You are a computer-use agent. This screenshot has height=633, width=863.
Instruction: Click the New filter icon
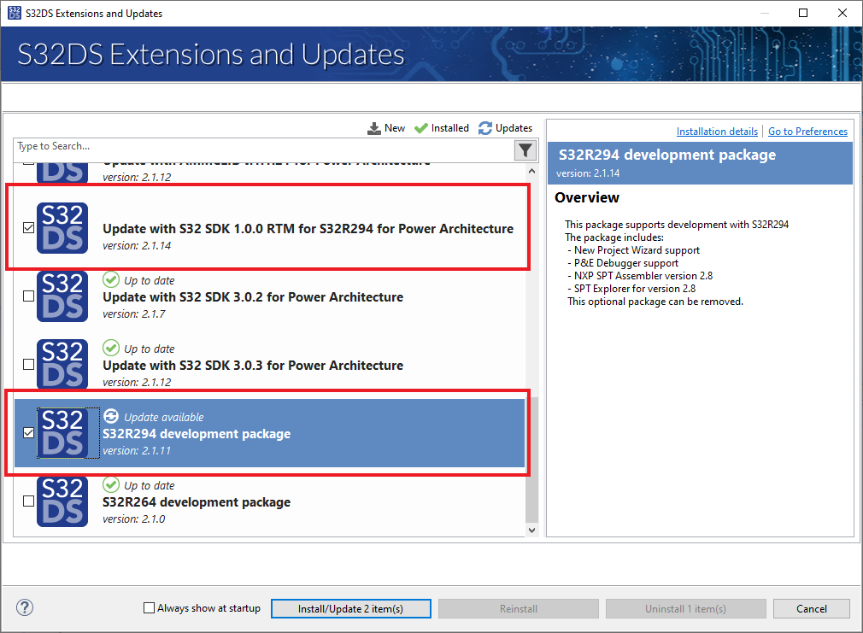[x=376, y=127]
